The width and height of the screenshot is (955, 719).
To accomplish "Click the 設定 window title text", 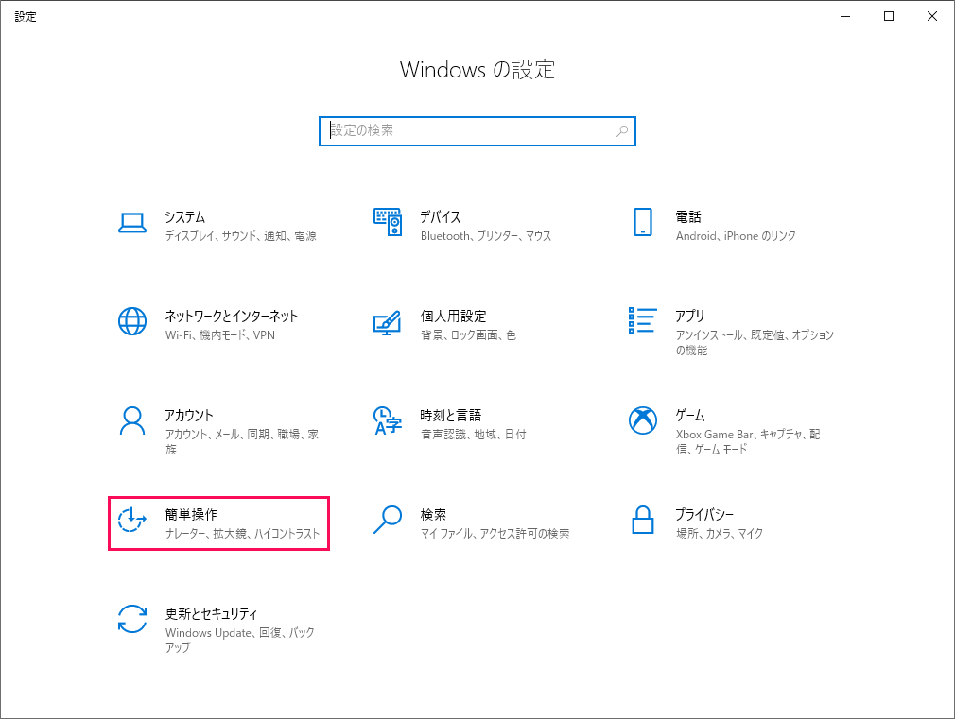I will (26, 16).
